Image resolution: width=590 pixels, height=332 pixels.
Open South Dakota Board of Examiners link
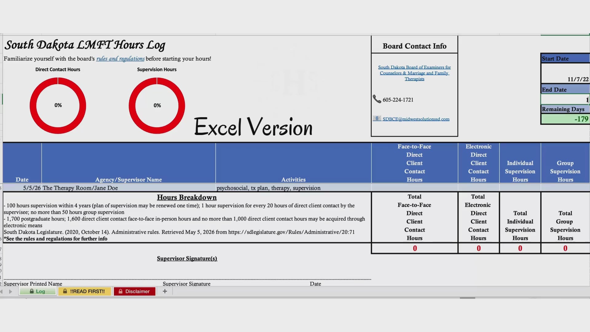coord(414,73)
